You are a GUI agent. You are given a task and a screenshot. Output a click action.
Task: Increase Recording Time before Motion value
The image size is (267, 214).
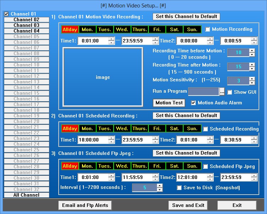pos(252,51)
